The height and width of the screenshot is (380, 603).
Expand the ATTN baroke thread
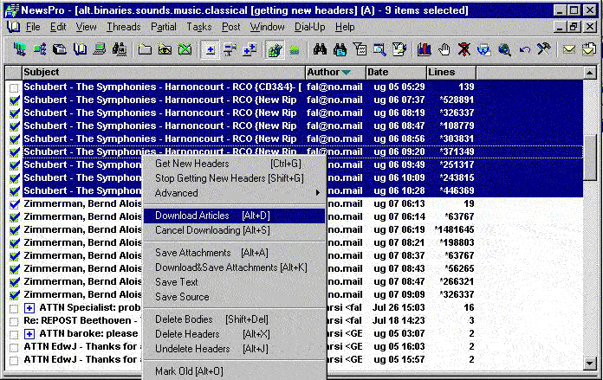pos(29,334)
